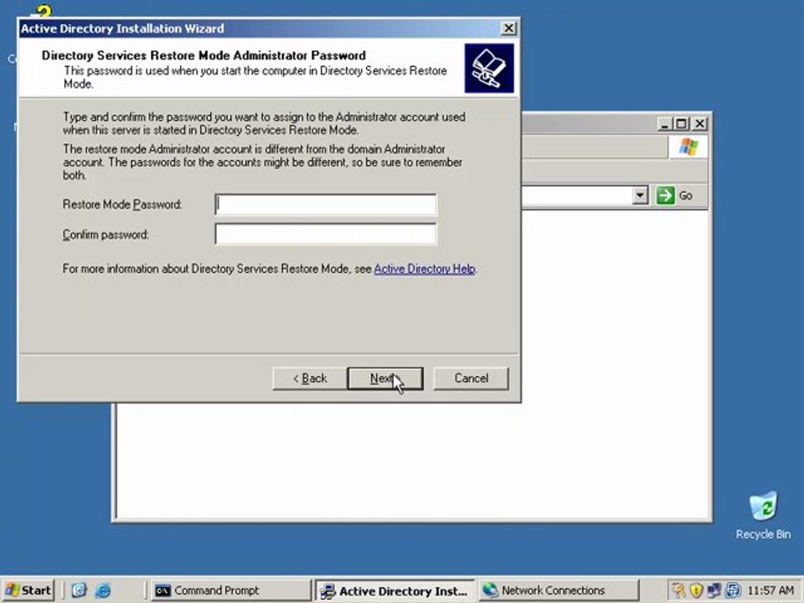This screenshot has height=603, width=804.
Task: Switch to the Network Connections taskbar button
Action: point(559,590)
